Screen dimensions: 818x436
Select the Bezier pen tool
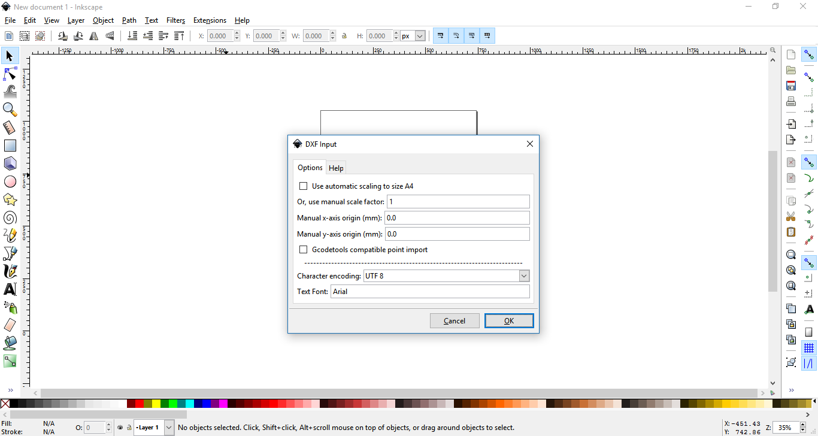click(x=10, y=253)
